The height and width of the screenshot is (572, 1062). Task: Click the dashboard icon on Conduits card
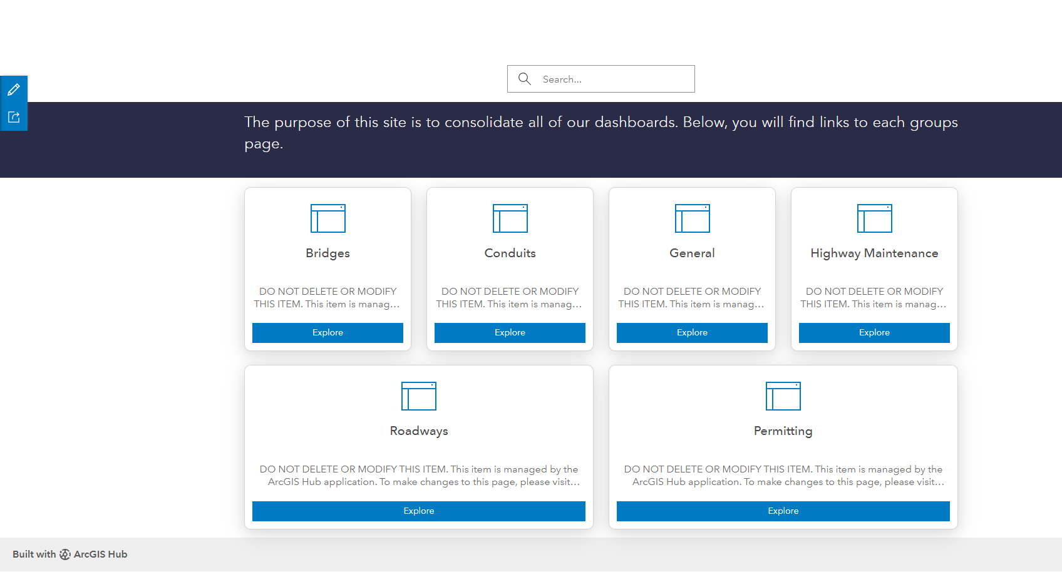[510, 218]
